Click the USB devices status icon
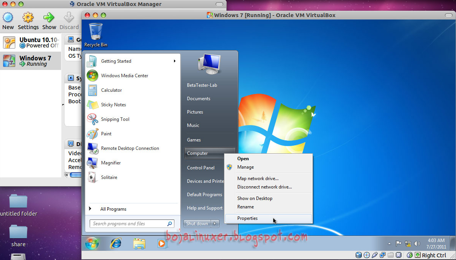 [x=375, y=255]
